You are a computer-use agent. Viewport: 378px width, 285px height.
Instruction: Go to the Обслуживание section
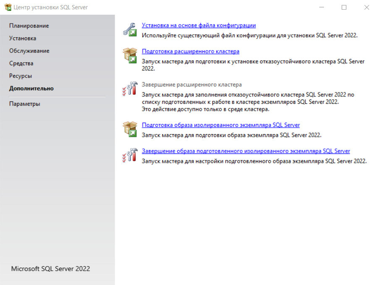pyautogui.click(x=29, y=51)
